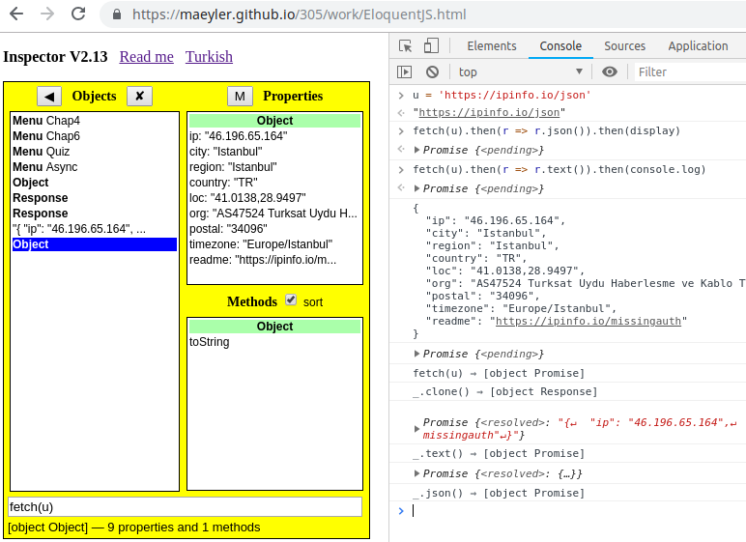The height and width of the screenshot is (542, 746).
Task: Expand the resolved Promise {…} entry
Action: coord(416,473)
